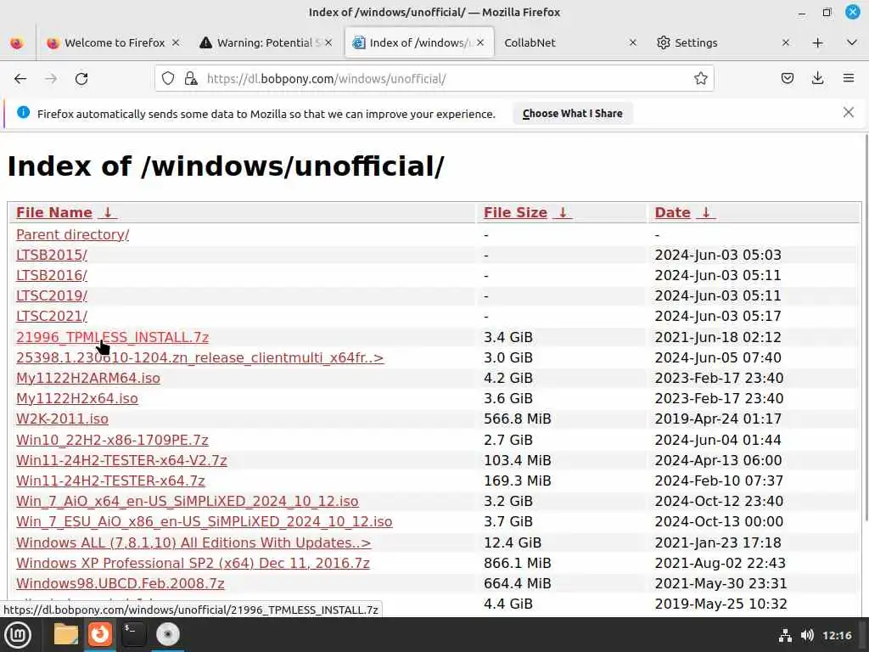Image resolution: width=869 pixels, height=652 pixels.
Task: Open the disc icon in taskbar
Action: click(x=168, y=635)
